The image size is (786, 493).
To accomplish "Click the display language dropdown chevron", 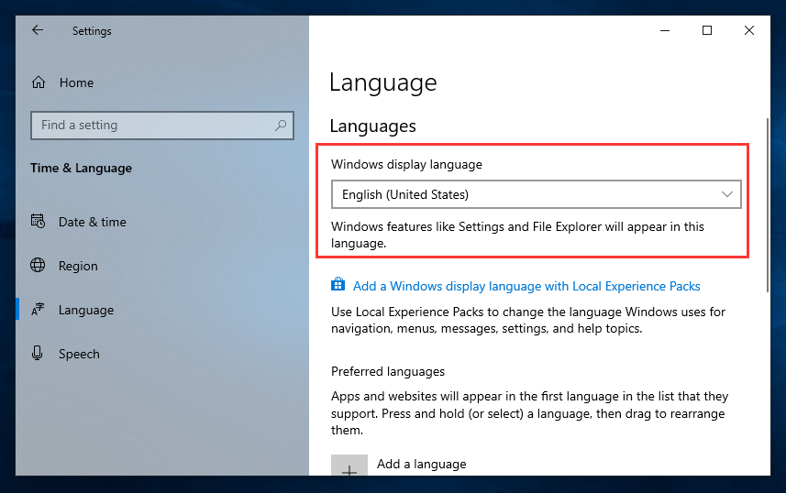I will pyautogui.click(x=727, y=194).
